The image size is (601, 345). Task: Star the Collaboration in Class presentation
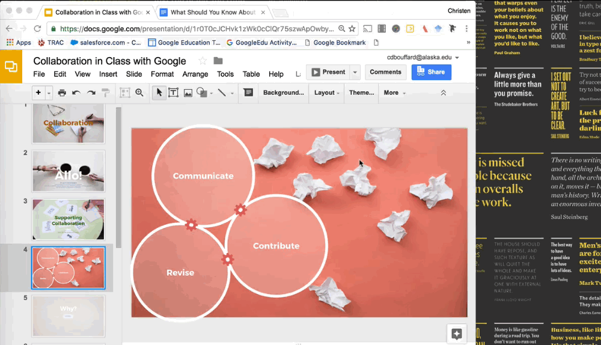point(203,61)
